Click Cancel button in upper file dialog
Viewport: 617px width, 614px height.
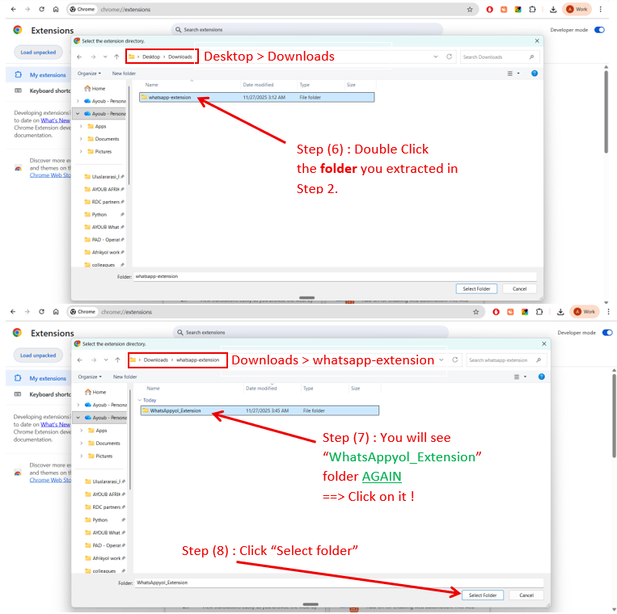pyautogui.click(x=519, y=288)
